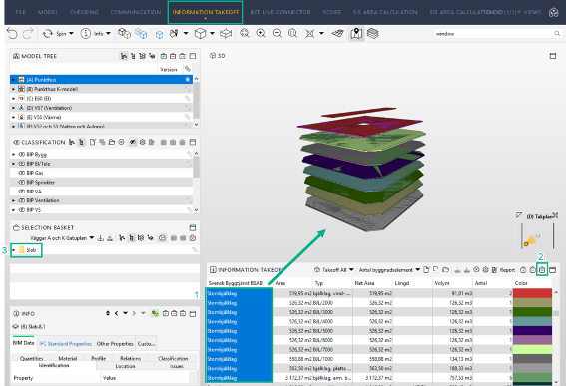Click the light green swatch for BJL/7000
566x386 pixels.
point(532,349)
